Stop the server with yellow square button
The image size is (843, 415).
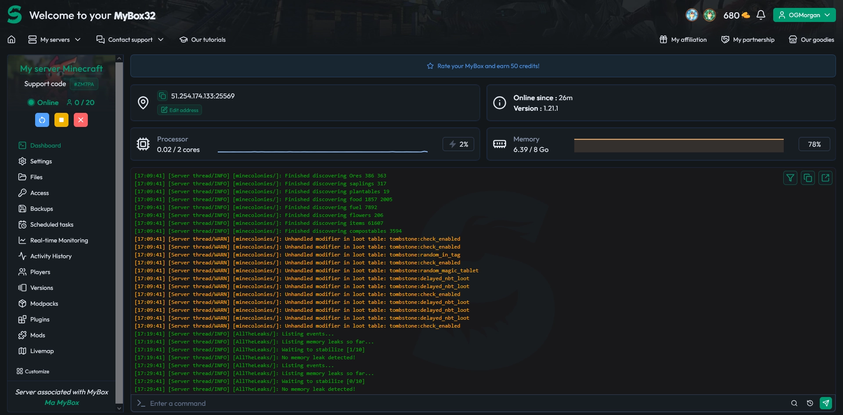pyautogui.click(x=61, y=120)
